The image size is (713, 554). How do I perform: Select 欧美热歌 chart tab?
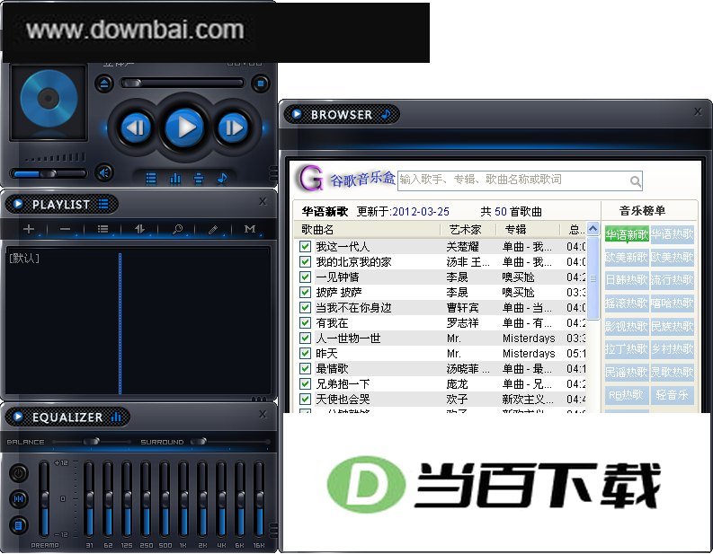pyautogui.click(x=672, y=257)
